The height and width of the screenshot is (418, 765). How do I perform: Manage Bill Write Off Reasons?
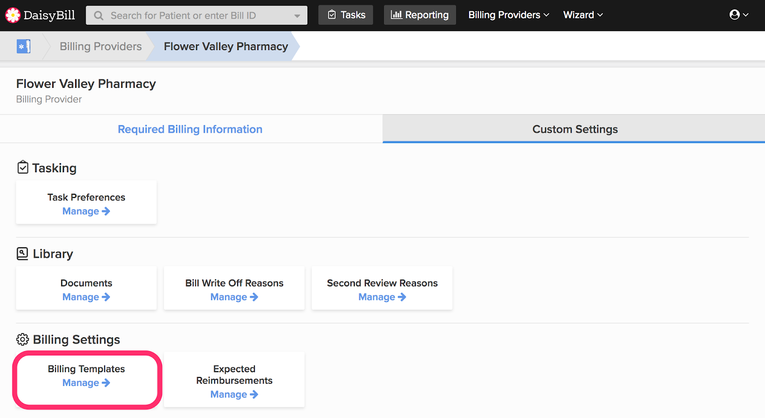coord(234,297)
